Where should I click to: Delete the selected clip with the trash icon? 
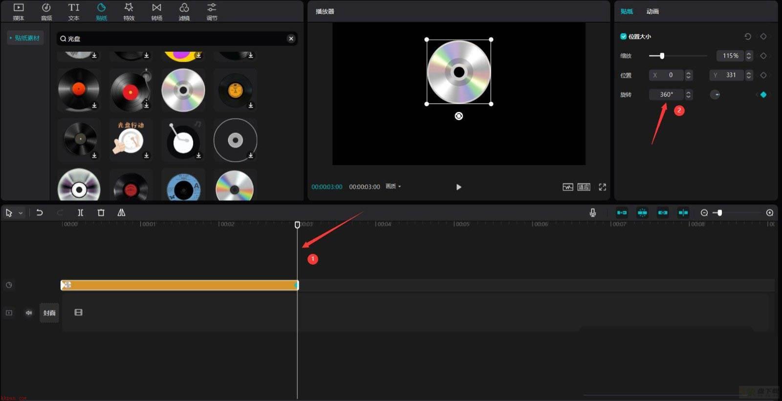pos(101,213)
